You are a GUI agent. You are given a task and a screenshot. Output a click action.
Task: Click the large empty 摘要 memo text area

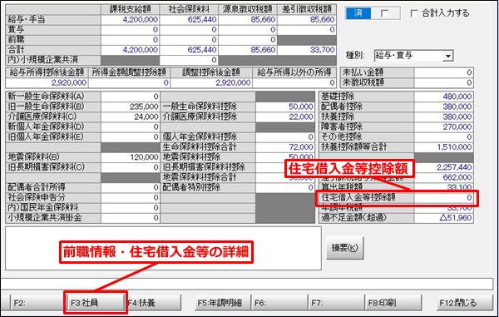tap(163, 248)
